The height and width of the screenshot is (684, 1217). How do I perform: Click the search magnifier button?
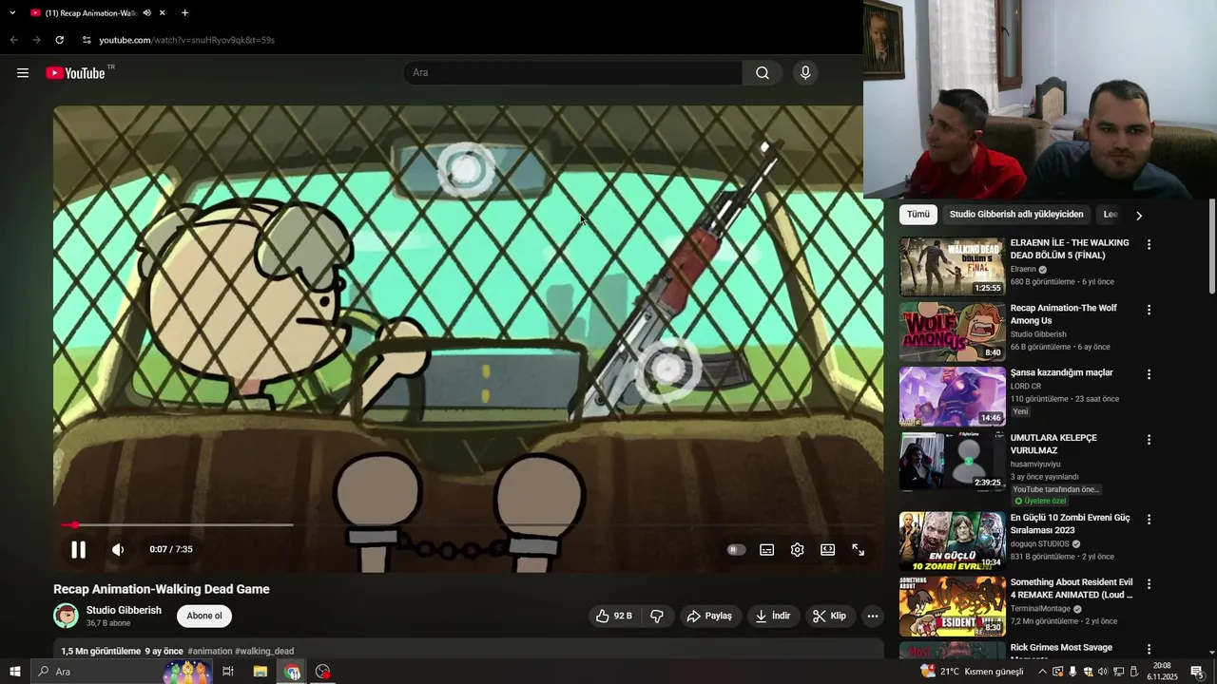click(763, 73)
